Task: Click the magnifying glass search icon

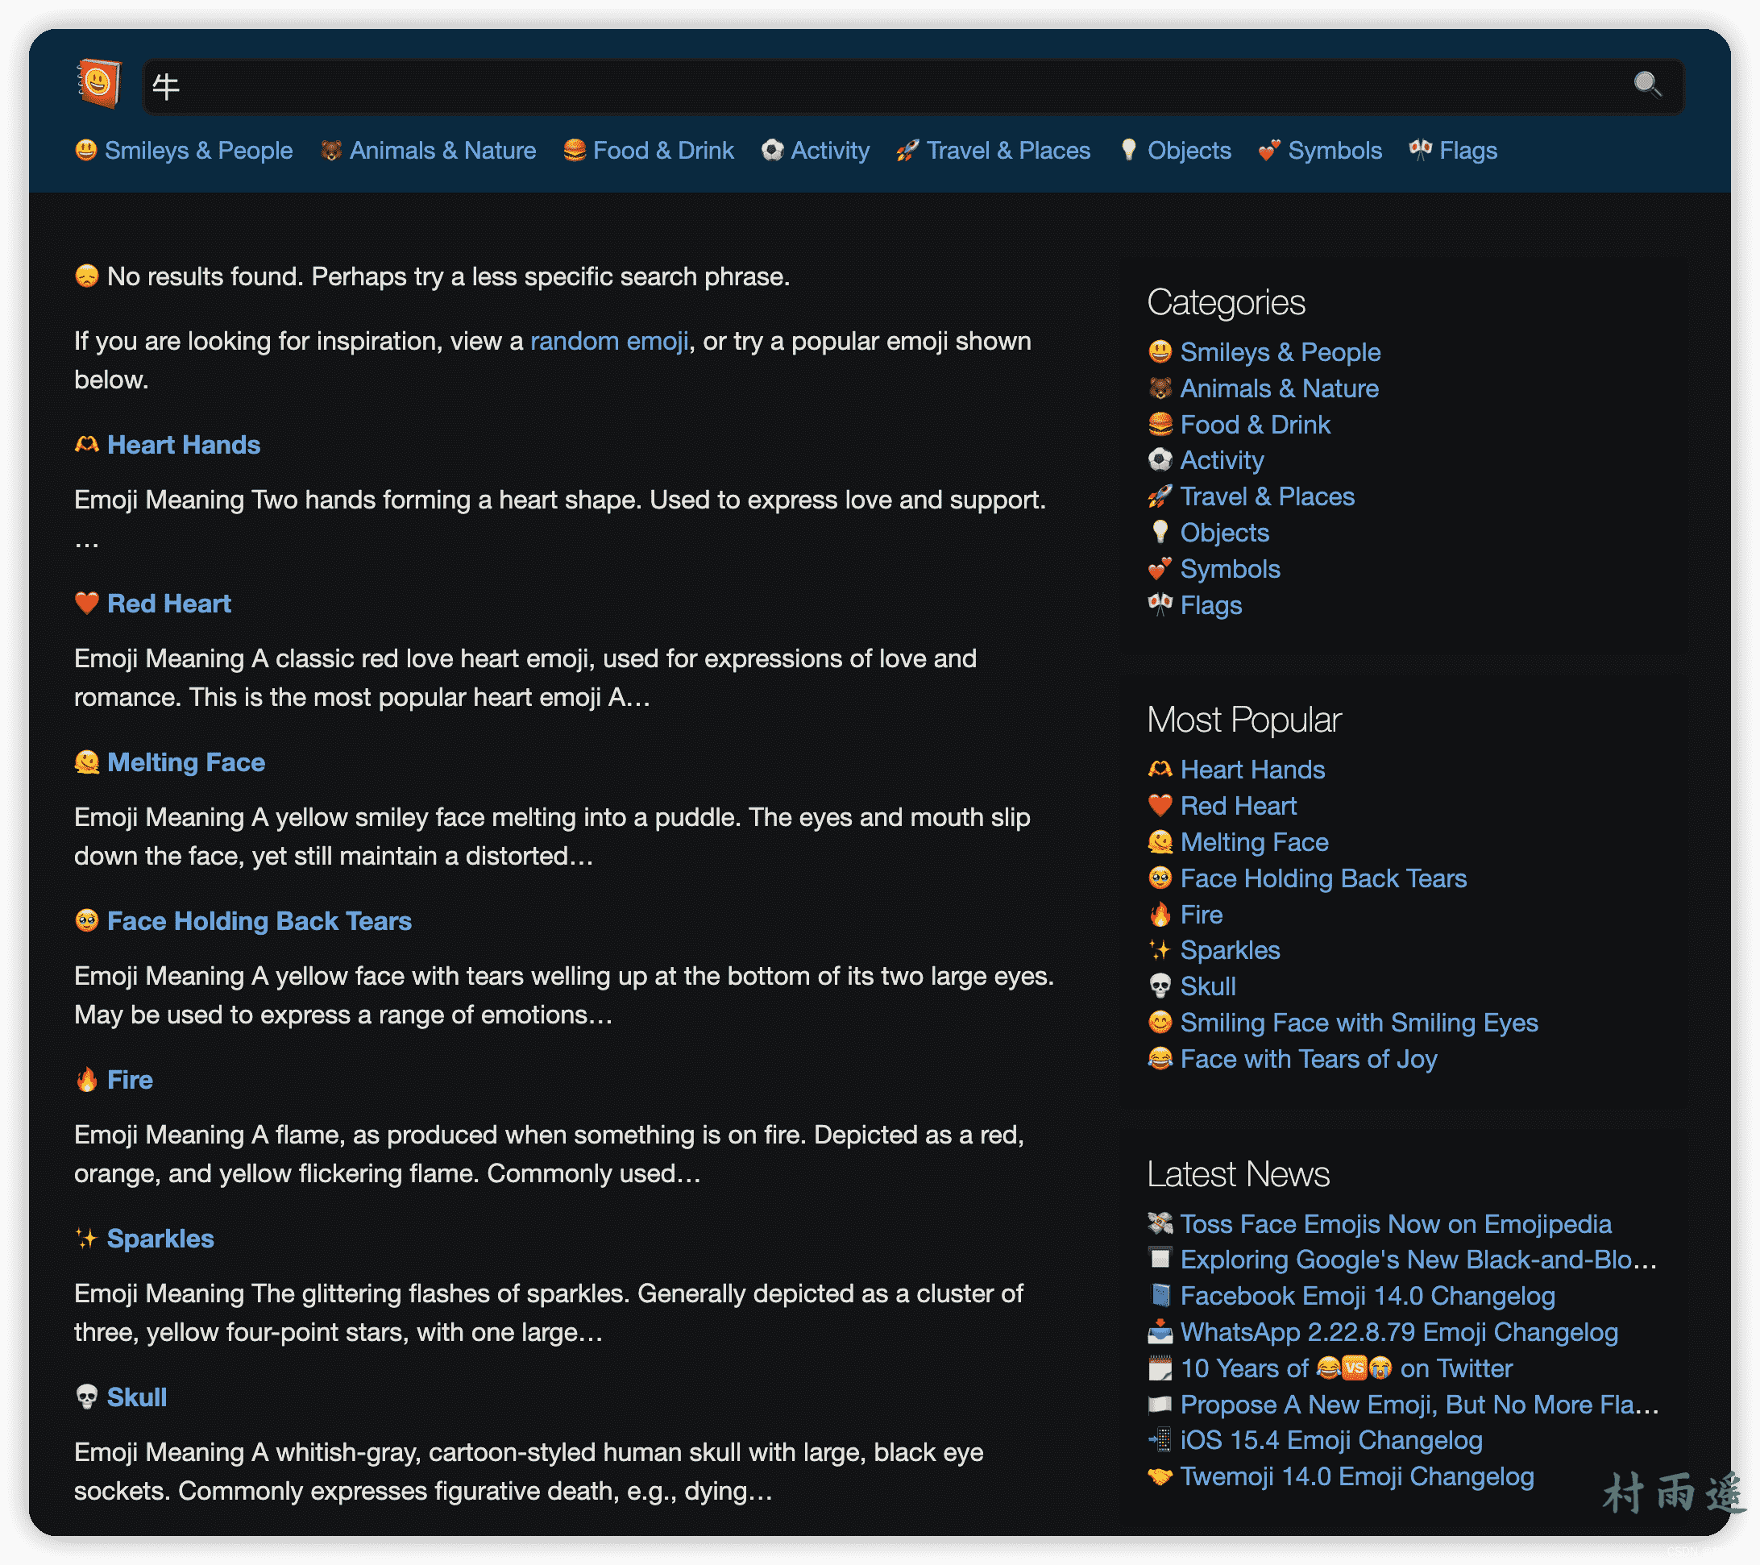Action: pos(1646,85)
